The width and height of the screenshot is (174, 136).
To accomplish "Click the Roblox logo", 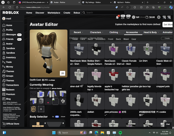I will point(11,13).
